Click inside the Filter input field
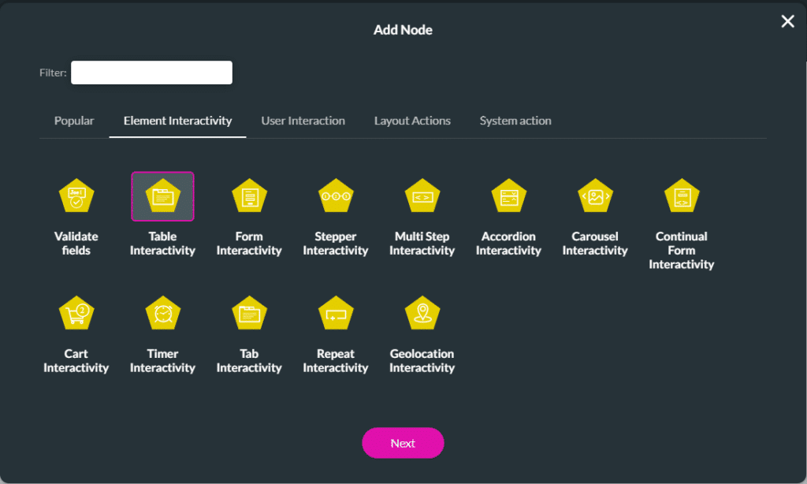The height and width of the screenshot is (484, 807). pyautogui.click(x=151, y=72)
